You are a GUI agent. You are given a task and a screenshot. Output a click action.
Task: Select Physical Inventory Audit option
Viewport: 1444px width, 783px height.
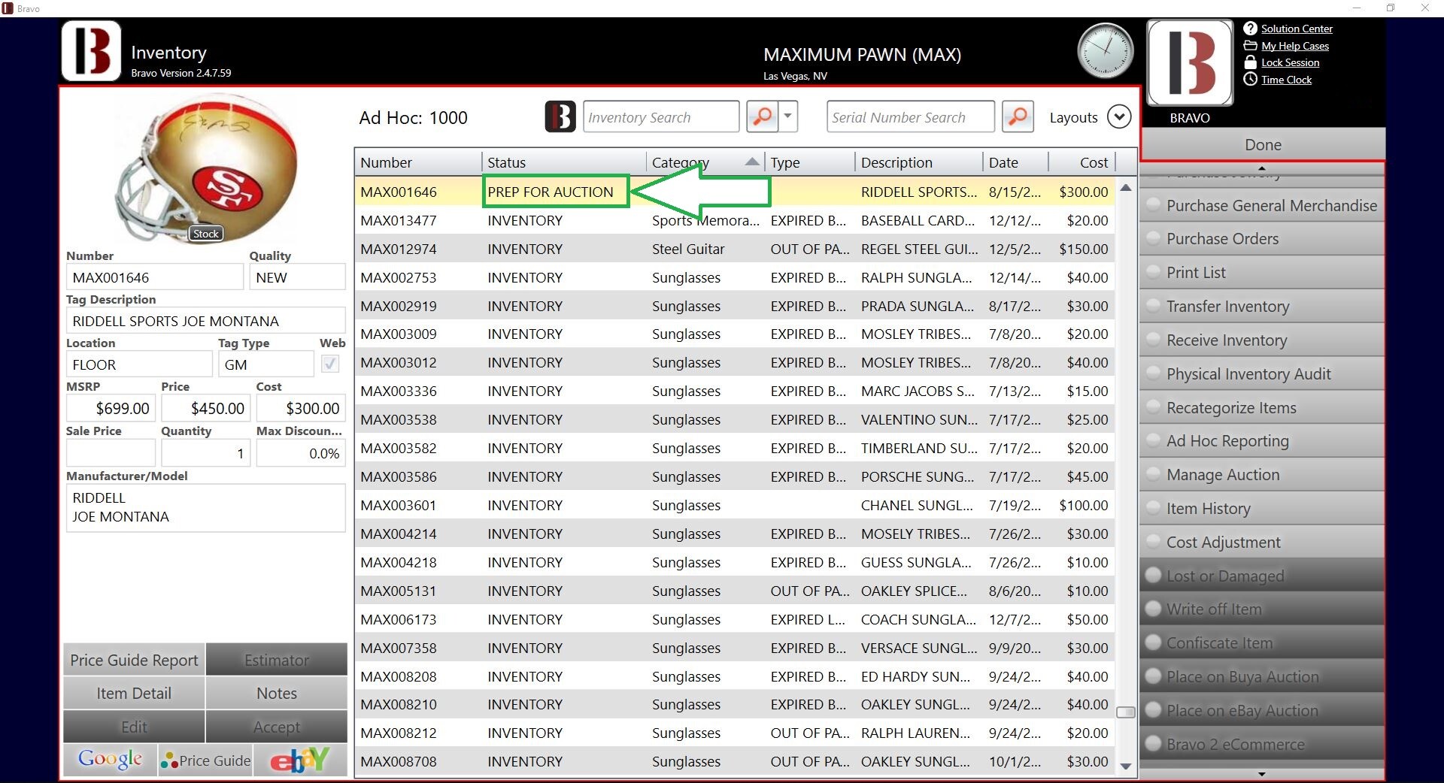pyautogui.click(x=1262, y=374)
